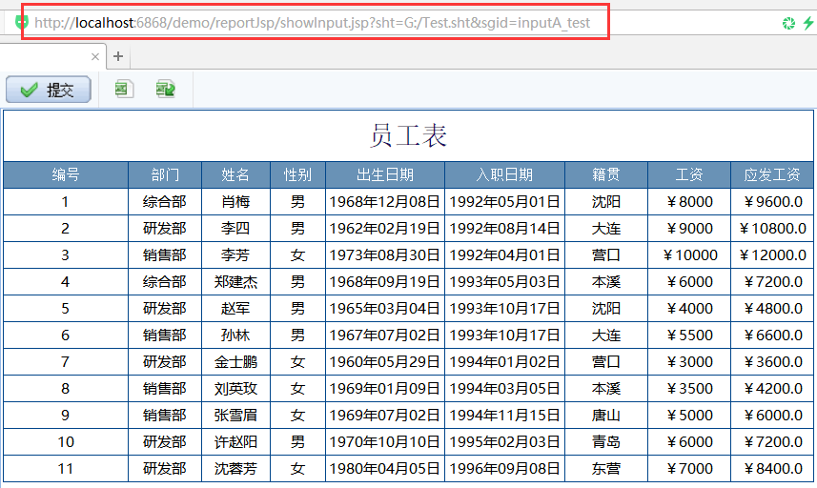Click payable salary ￥12000.0

tap(771, 254)
